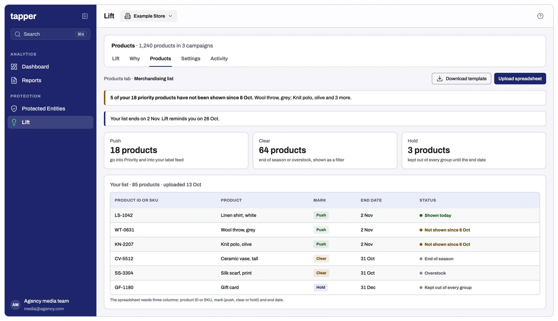The image size is (558, 321).
Task: Open the Example Store dropdown chevron
Action: click(x=171, y=16)
